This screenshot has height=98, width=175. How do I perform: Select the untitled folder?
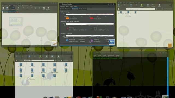pos(43,76)
